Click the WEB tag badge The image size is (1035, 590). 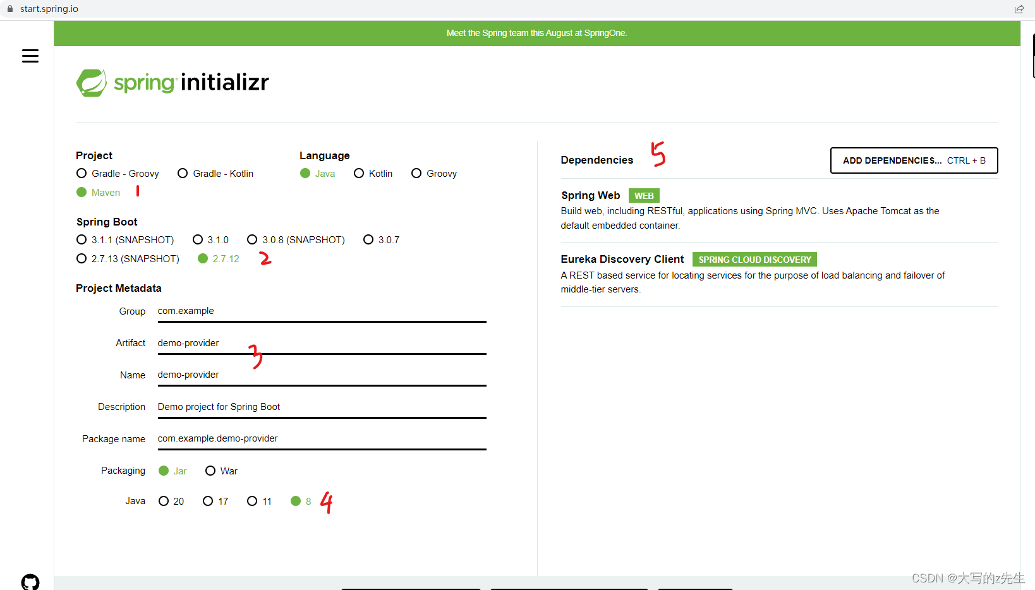(644, 196)
